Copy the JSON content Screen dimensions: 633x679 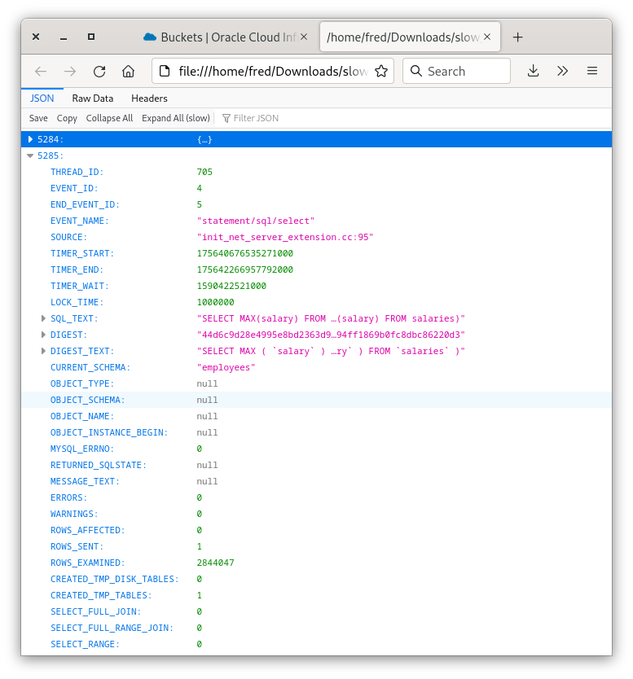[x=67, y=118]
